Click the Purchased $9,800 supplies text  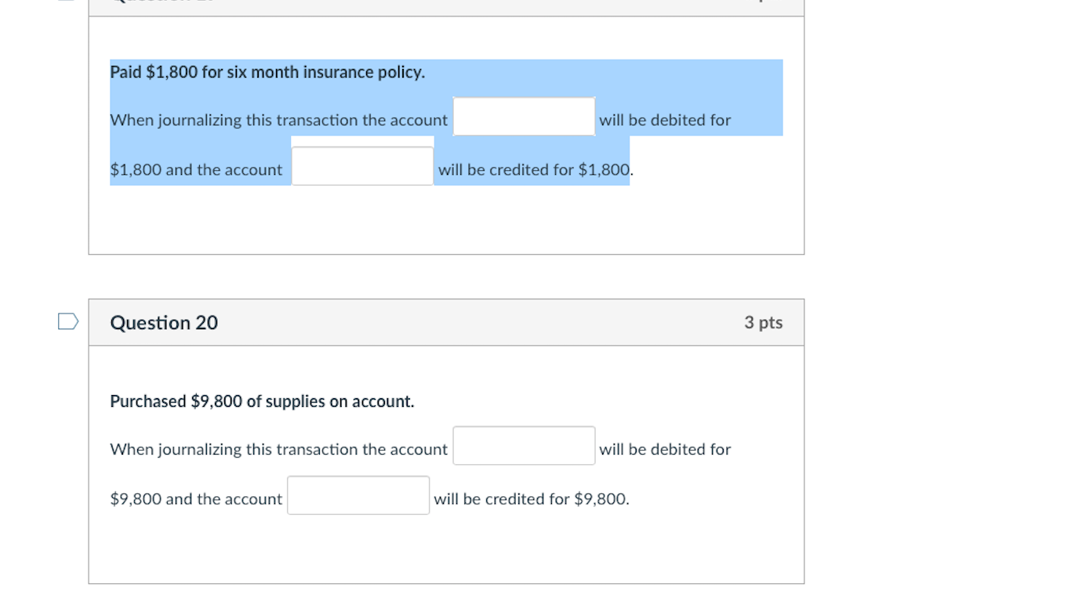tap(262, 401)
